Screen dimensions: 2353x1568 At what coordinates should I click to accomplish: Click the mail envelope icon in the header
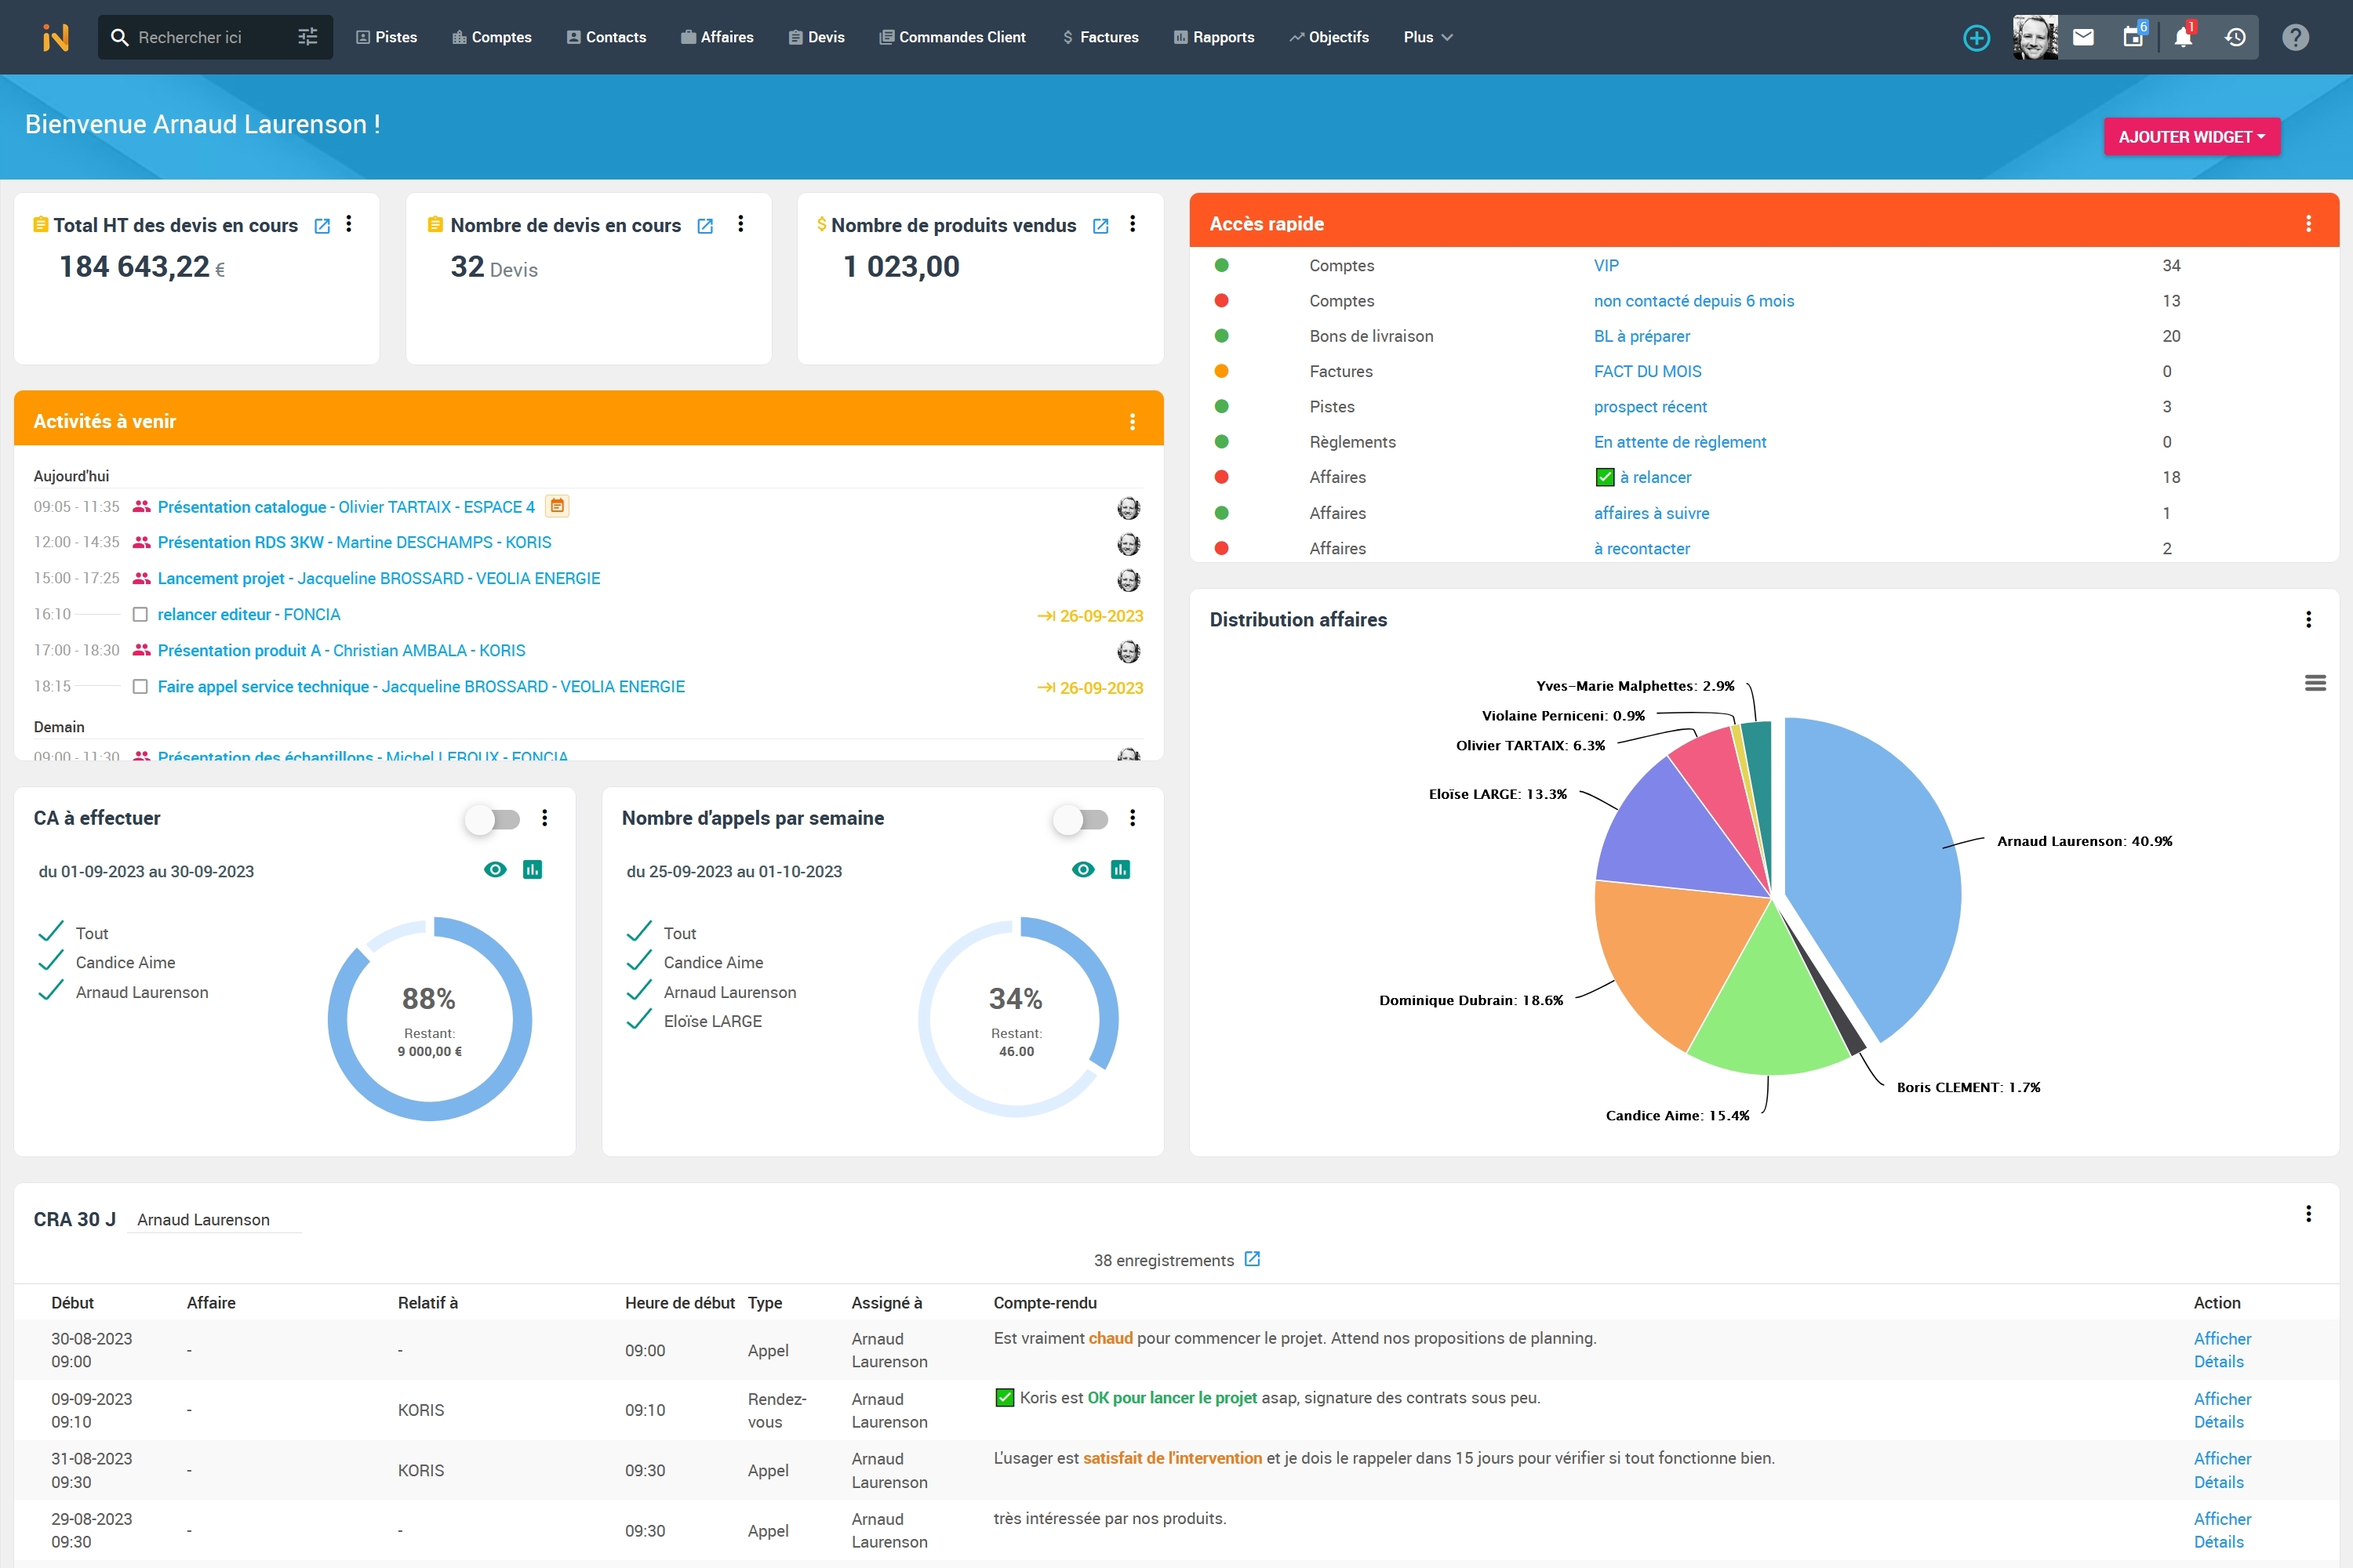[x=2084, y=36]
